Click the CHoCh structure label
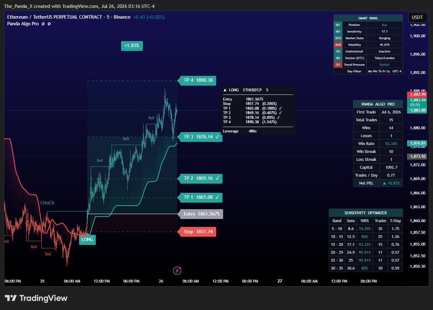The height and width of the screenshot is (310, 433). pos(47,203)
